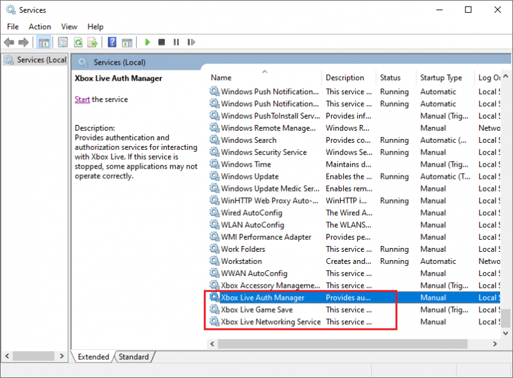Click the blue Help question mark icon

(x=112, y=42)
